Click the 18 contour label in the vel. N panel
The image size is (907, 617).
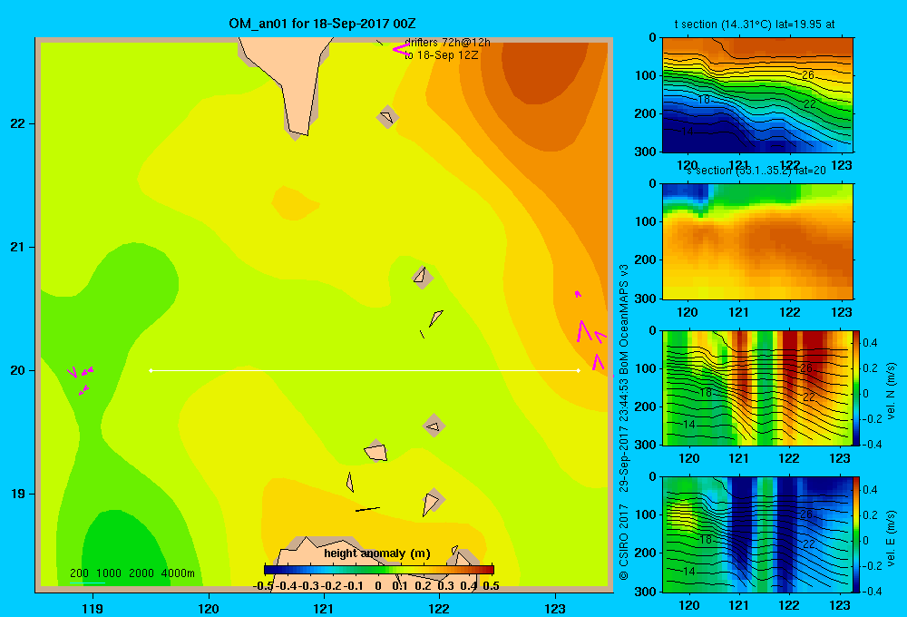click(x=705, y=392)
